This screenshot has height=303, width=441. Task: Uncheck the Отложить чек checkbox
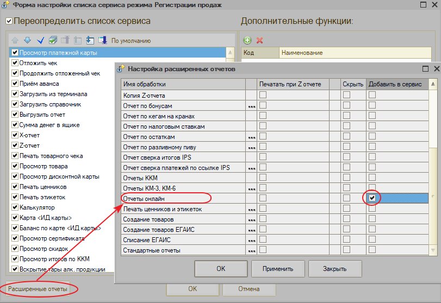click(15, 63)
